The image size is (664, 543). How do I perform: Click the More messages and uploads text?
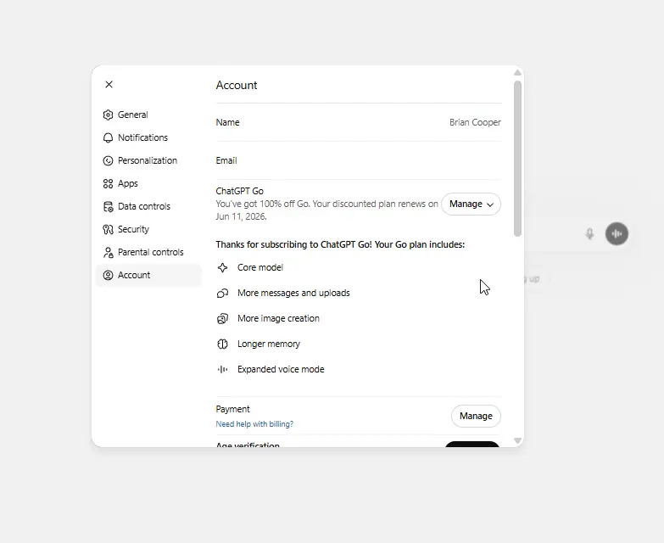[293, 293]
